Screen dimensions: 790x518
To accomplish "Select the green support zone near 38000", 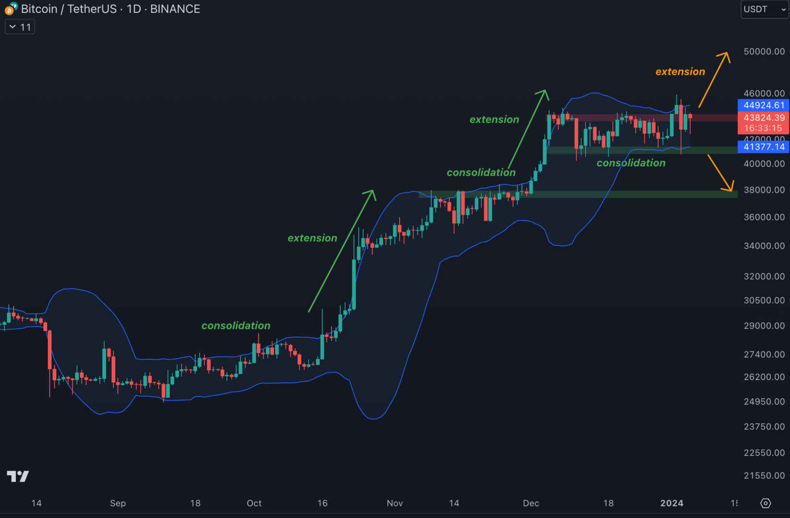I will (x=578, y=194).
